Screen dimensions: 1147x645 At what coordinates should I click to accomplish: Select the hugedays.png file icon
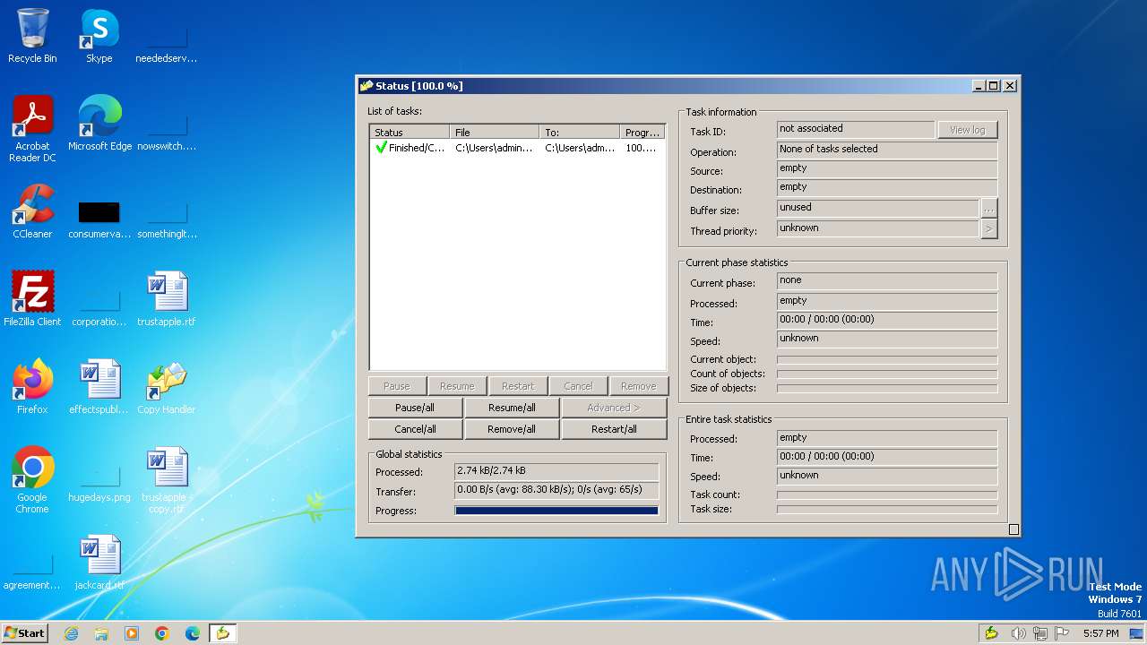(x=99, y=482)
